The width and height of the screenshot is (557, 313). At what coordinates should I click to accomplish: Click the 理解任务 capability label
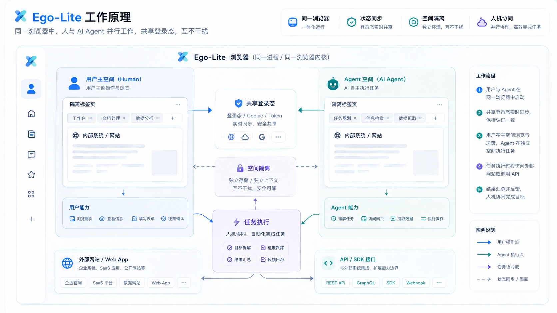pyautogui.click(x=346, y=219)
